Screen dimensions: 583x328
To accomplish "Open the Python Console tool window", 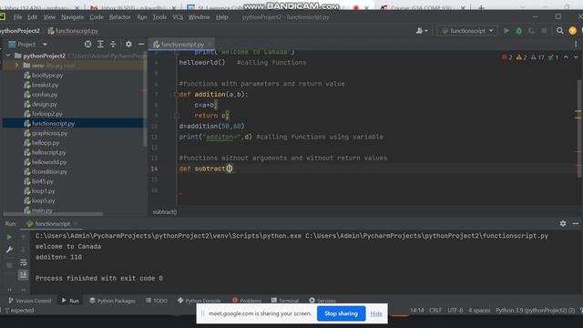I will (199, 301).
